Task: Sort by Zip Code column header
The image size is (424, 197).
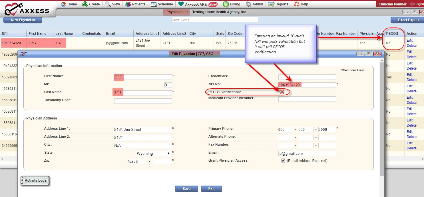Action: coord(235,34)
